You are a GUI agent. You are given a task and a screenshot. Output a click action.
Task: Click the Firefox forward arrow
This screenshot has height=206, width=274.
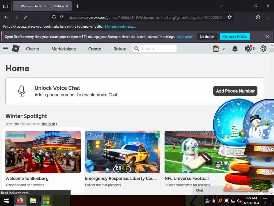coord(16,17)
